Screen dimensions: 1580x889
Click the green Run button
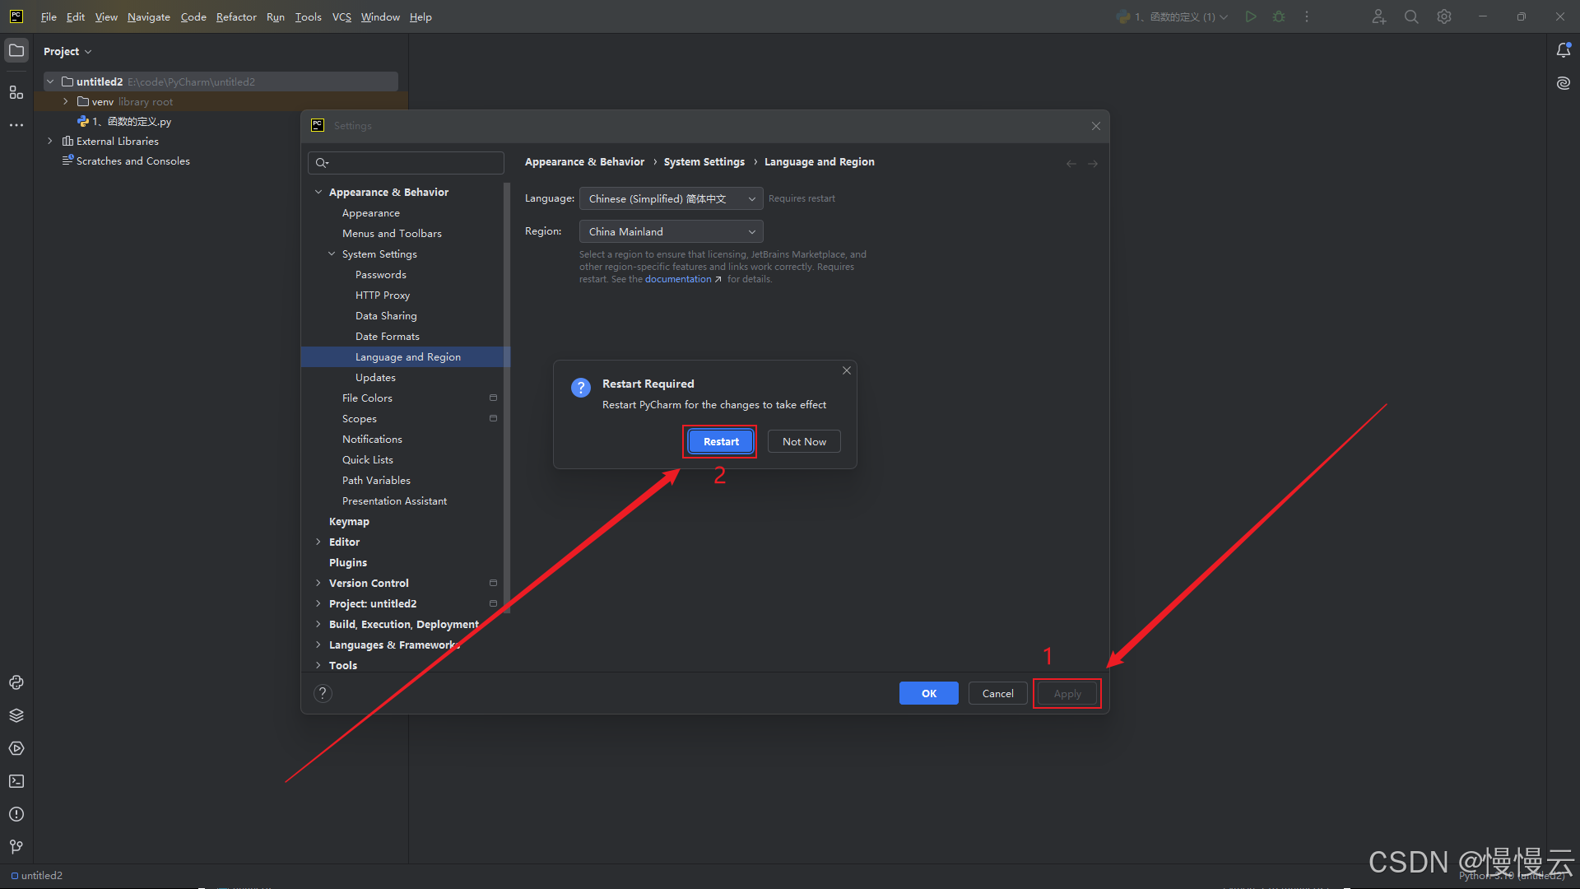click(x=1250, y=16)
